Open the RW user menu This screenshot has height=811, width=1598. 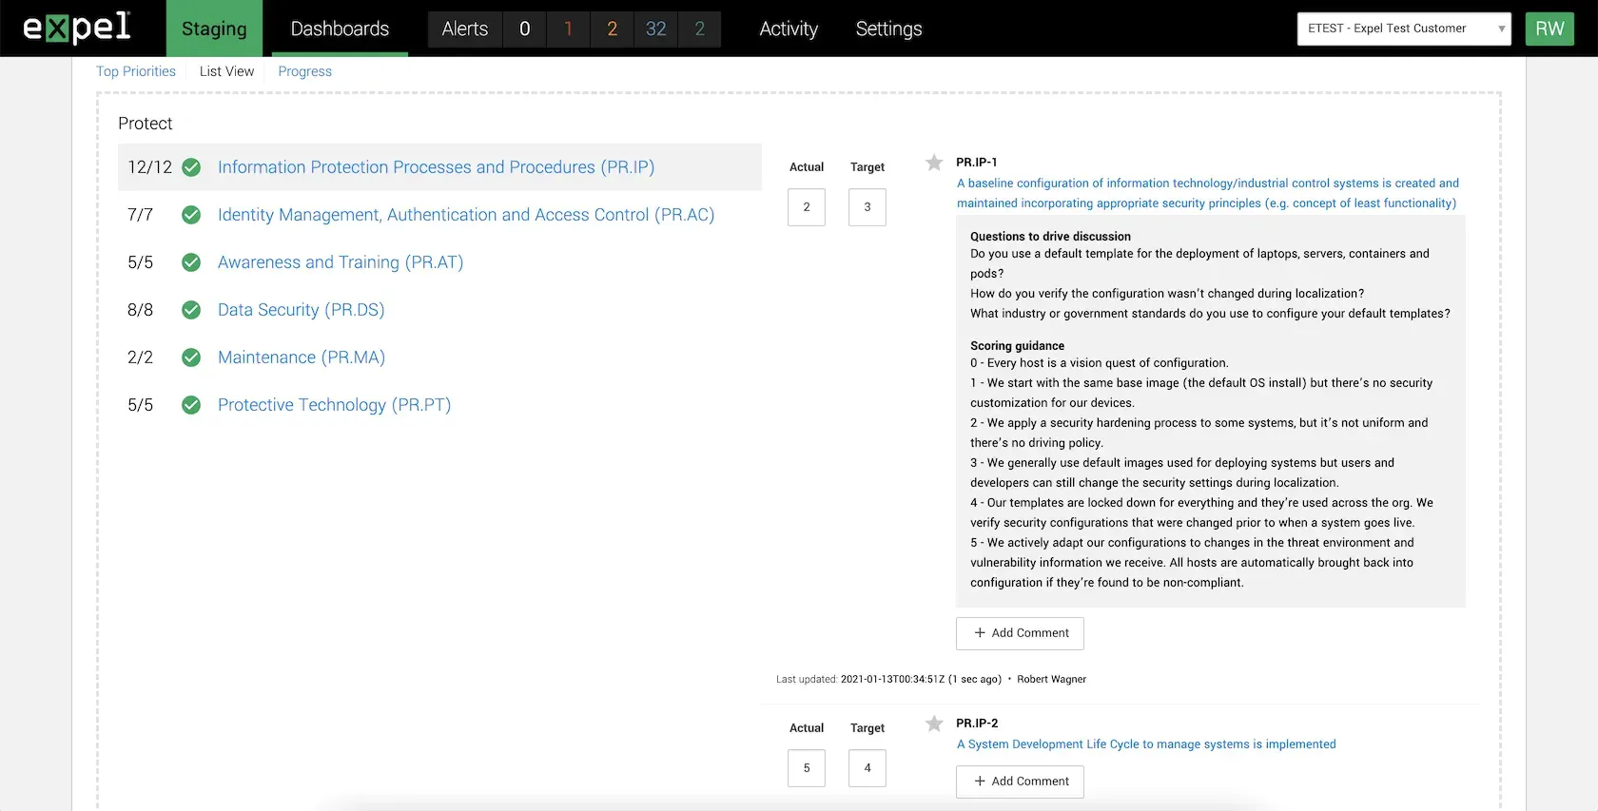[1549, 29]
